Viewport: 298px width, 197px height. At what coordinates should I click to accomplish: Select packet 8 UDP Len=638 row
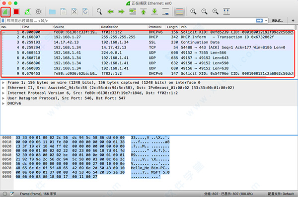(148, 68)
